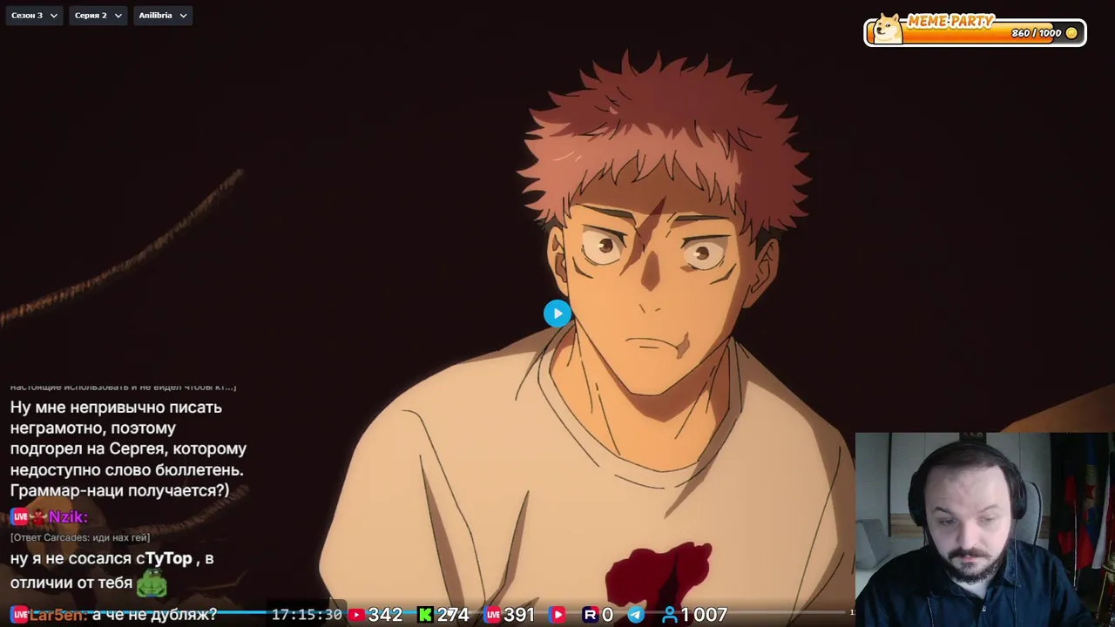Viewport: 1115px width, 627px height.
Task: Click the doge icon on Meme Party widget
Action: (x=887, y=29)
